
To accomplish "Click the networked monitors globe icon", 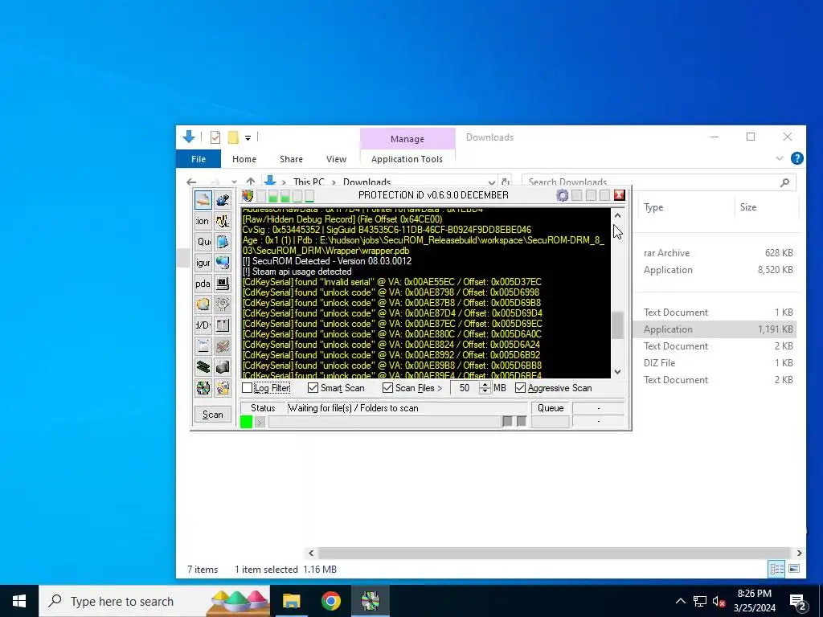I will (x=223, y=263).
